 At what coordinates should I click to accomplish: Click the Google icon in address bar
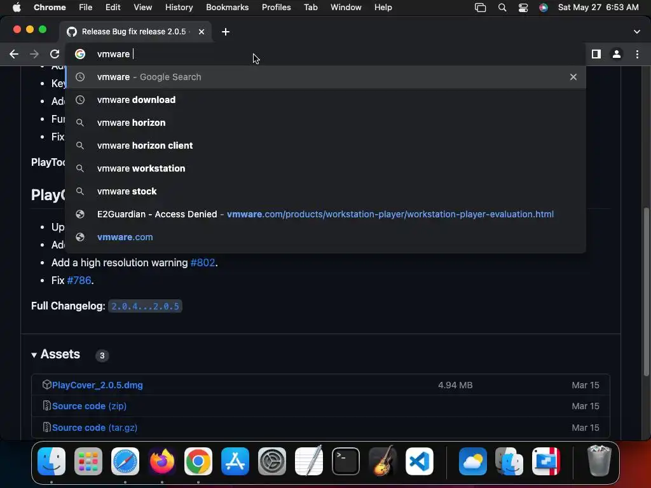tap(79, 54)
